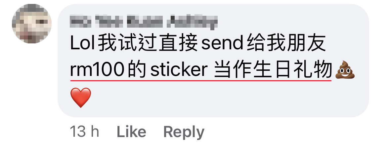Click the character "的" before sticker
This screenshot has width=387, height=143.
136,70
